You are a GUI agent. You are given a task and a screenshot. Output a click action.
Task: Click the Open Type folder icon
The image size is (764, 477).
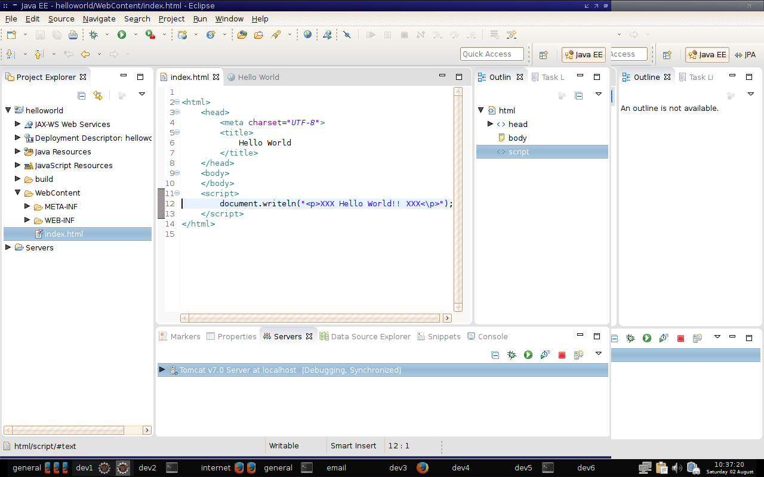242,35
